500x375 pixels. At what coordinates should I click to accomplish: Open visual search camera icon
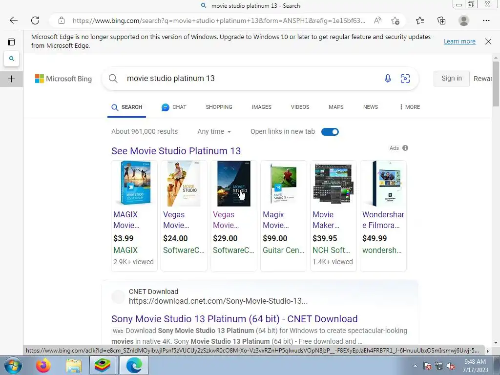(x=405, y=79)
